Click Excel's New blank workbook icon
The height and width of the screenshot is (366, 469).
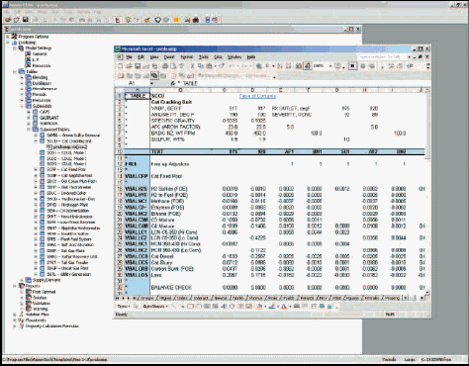[x=121, y=66]
